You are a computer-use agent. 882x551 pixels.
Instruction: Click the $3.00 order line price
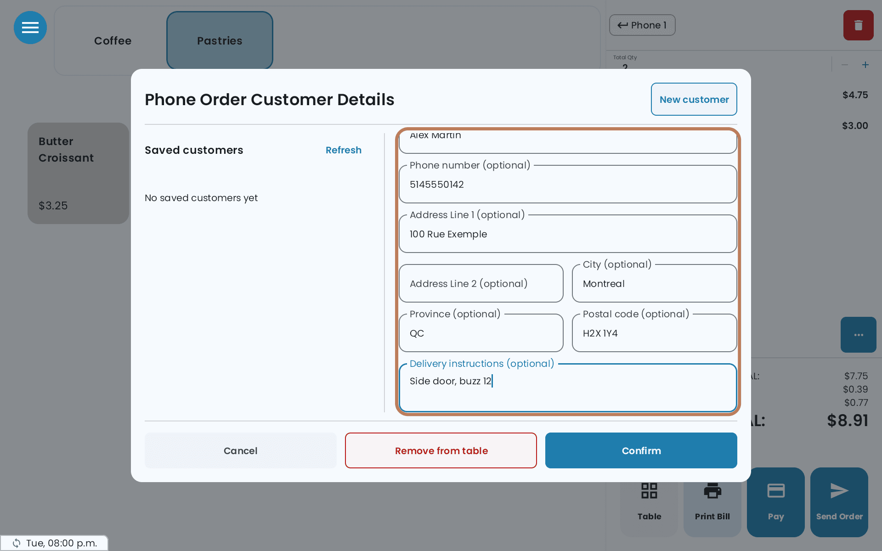click(855, 126)
